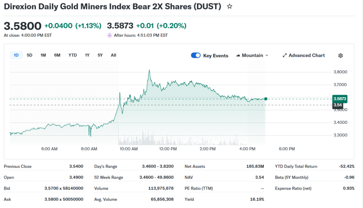Expand the Mountain chart type dropdown

(267, 55)
